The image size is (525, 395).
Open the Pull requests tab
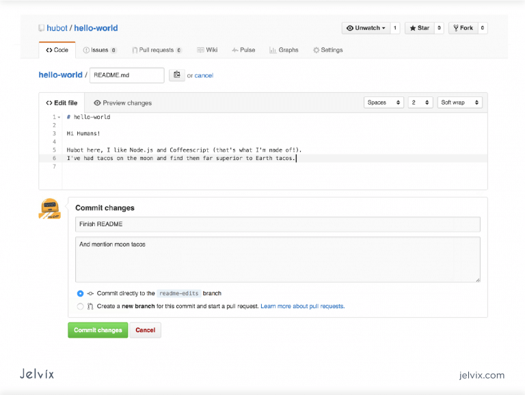pyautogui.click(x=157, y=50)
